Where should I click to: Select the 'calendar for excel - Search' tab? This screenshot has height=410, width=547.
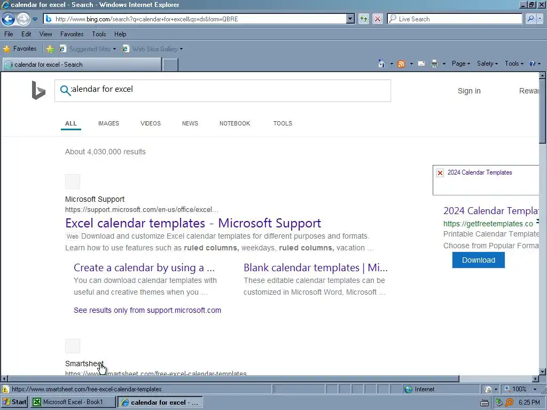coord(82,65)
